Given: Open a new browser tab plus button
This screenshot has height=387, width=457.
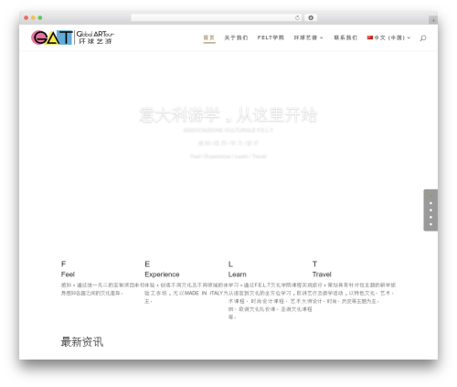Looking at the screenshot, I should click(433, 20).
